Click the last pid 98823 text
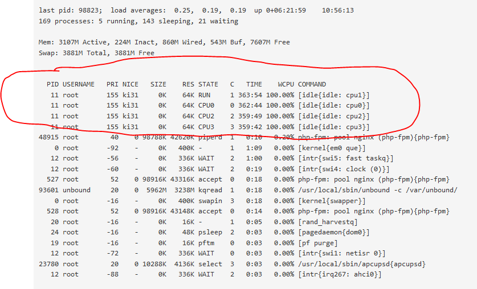Screen dimensions: 477x289 70,11
